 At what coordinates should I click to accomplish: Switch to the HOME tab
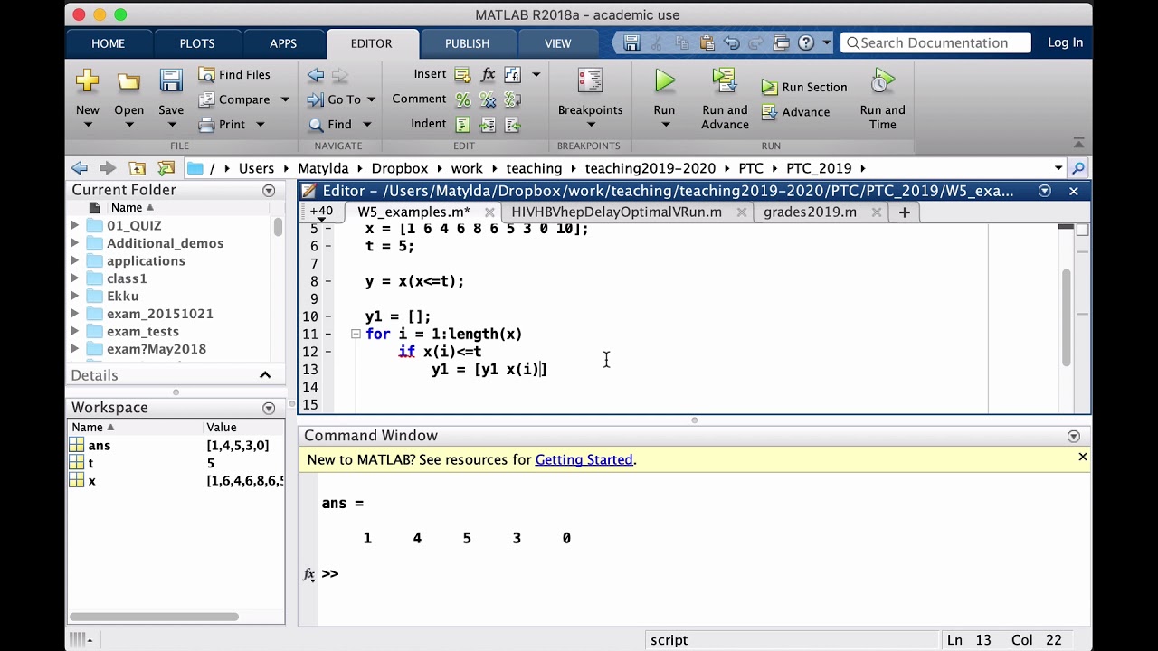tap(108, 43)
